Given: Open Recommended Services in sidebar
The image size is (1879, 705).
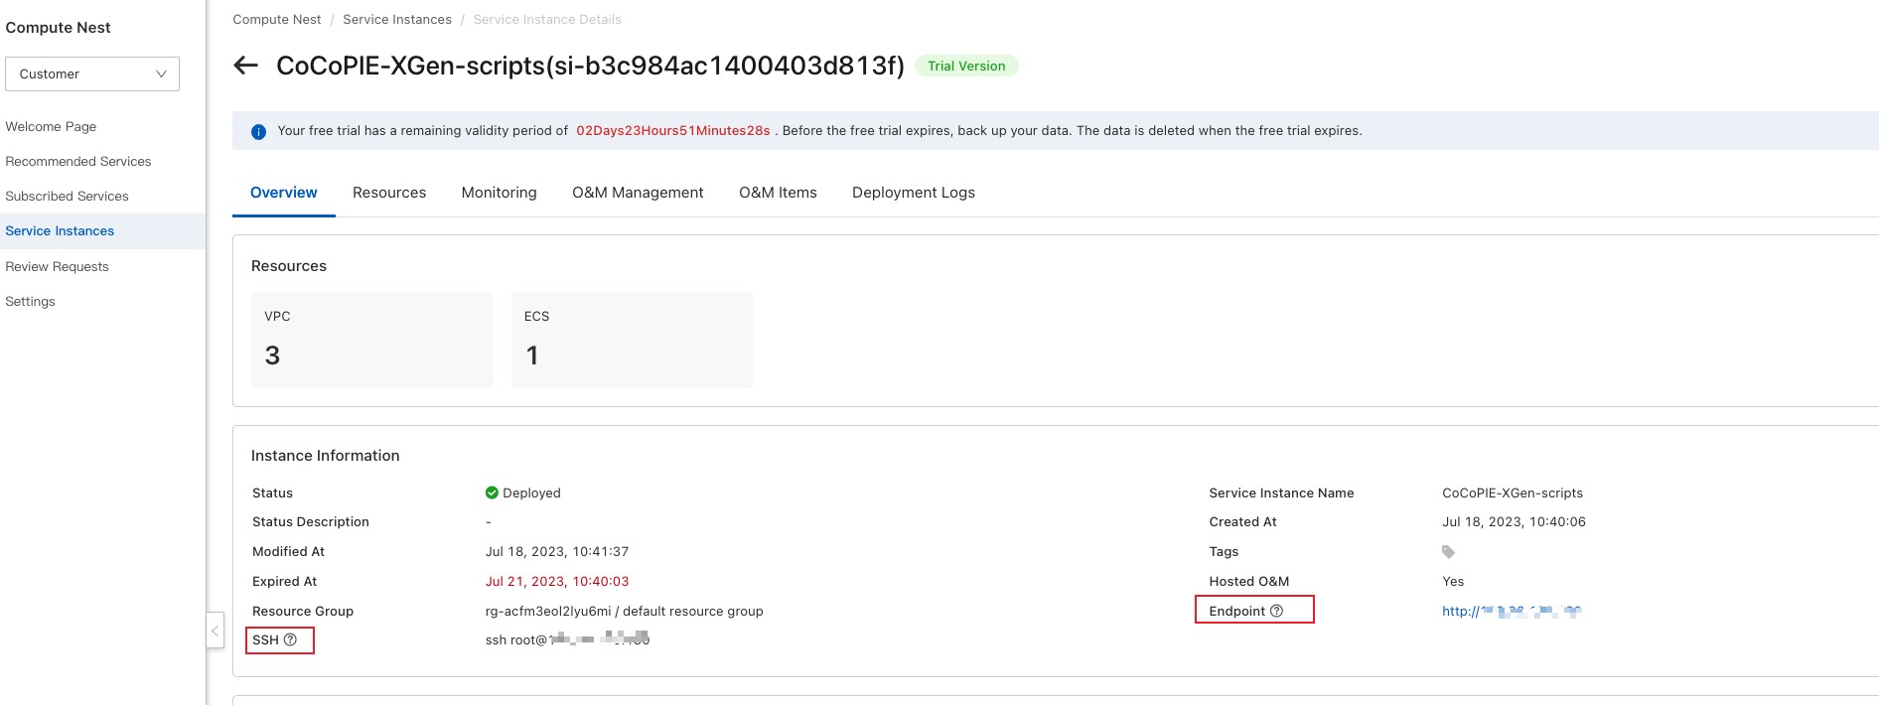Looking at the screenshot, I should (x=78, y=161).
